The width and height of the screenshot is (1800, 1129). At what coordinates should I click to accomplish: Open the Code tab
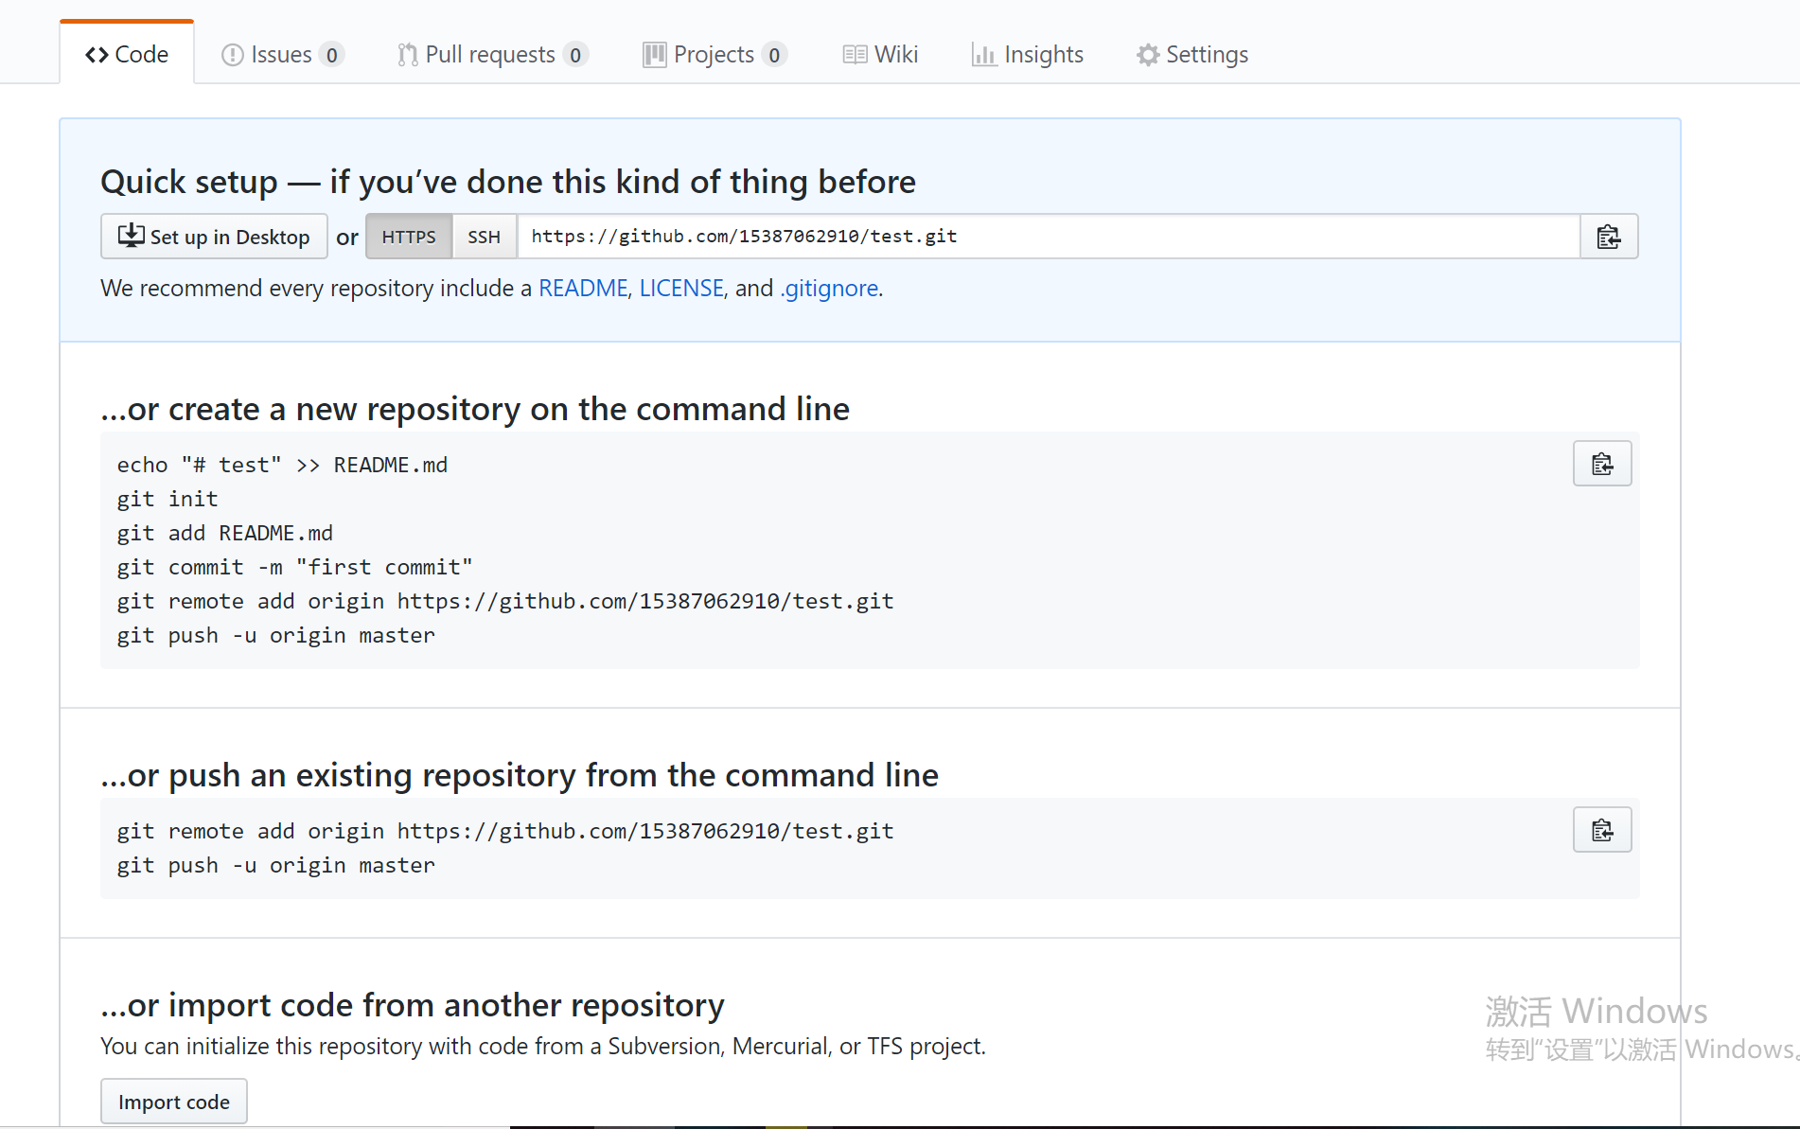(127, 54)
